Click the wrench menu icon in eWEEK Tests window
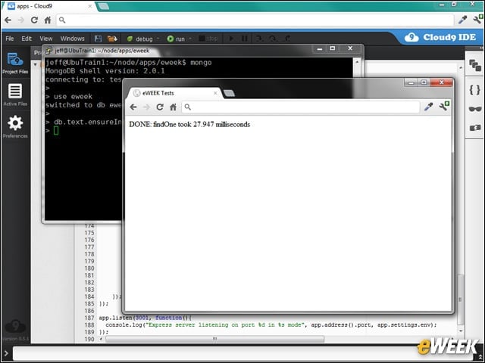 [x=444, y=106]
